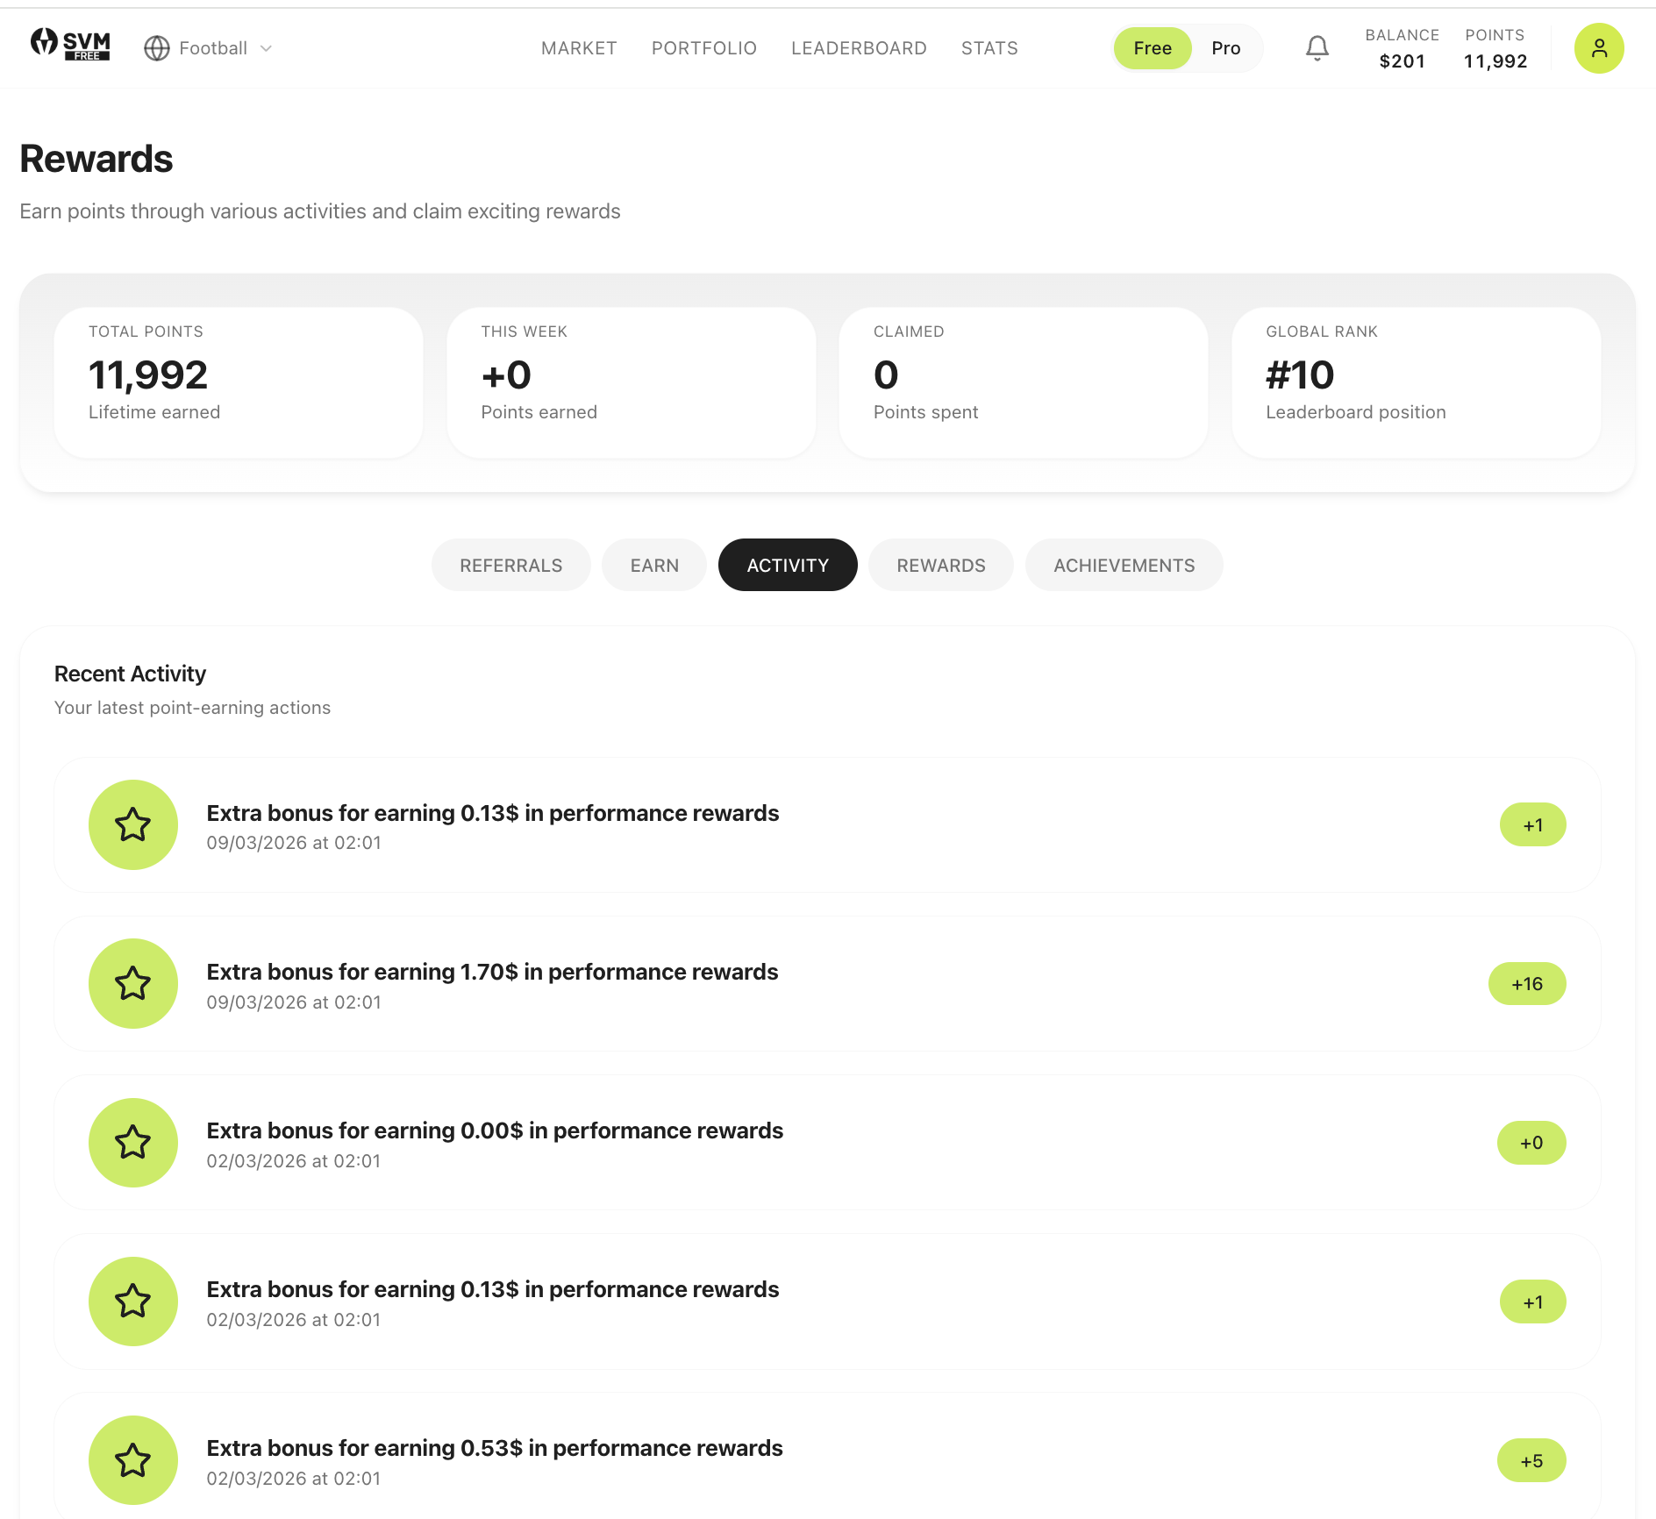The image size is (1656, 1519).
Task: Open the Market menu
Action: coord(579,48)
